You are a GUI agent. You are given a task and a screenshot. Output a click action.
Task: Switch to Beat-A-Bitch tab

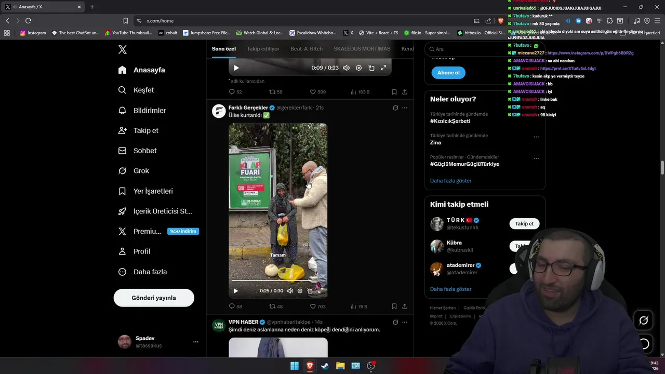(x=307, y=49)
